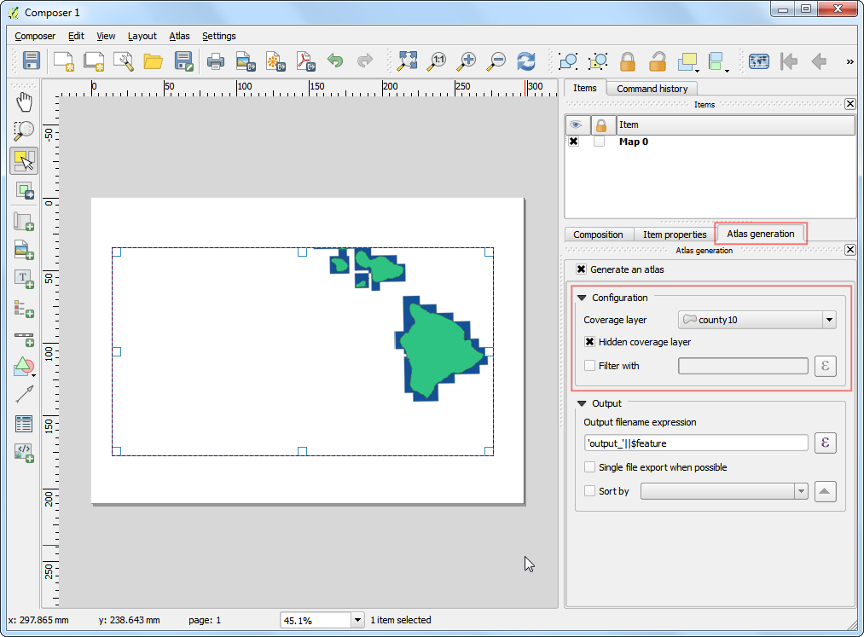Switch to the Composition tab
The image size is (864, 637).
click(x=598, y=235)
